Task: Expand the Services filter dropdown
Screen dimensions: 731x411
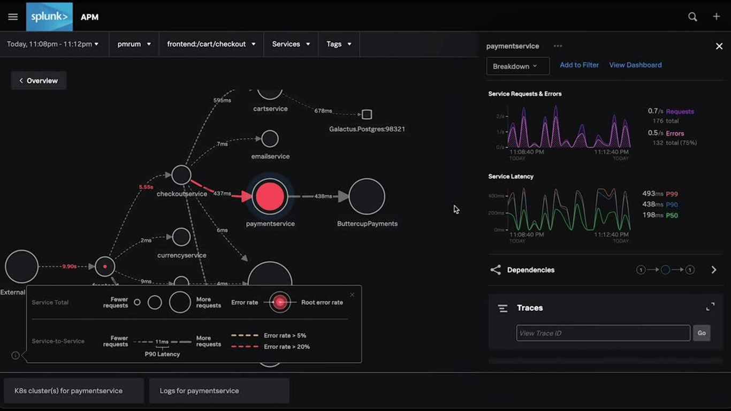Action: click(x=291, y=44)
